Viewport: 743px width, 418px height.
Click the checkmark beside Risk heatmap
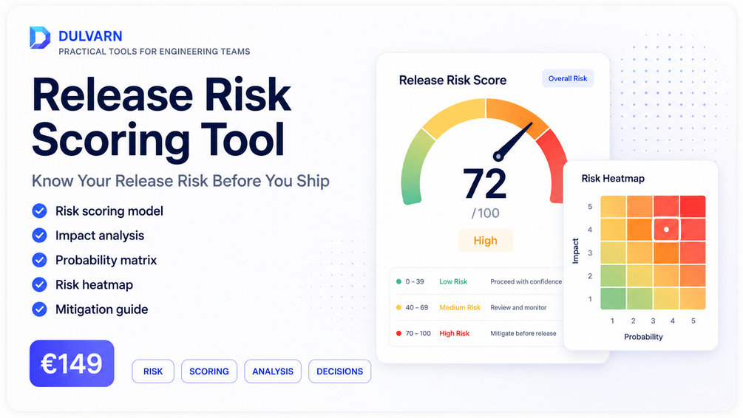tap(39, 284)
